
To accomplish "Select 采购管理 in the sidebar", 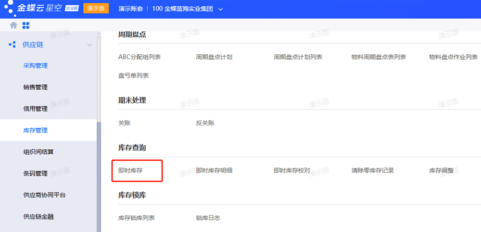I will tap(35, 66).
